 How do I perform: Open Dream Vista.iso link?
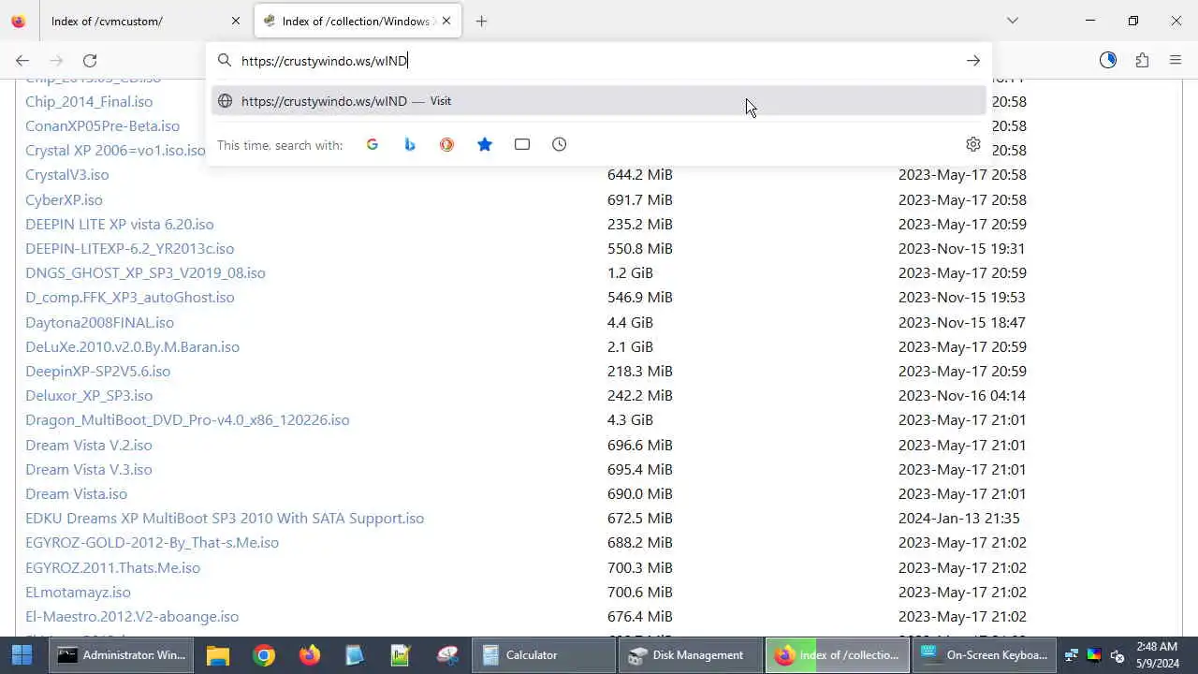click(x=76, y=493)
